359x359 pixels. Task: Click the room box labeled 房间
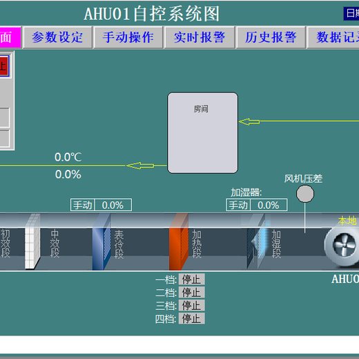click(202, 133)
